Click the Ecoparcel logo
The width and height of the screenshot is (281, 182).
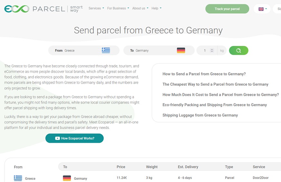tap(43, 9)
